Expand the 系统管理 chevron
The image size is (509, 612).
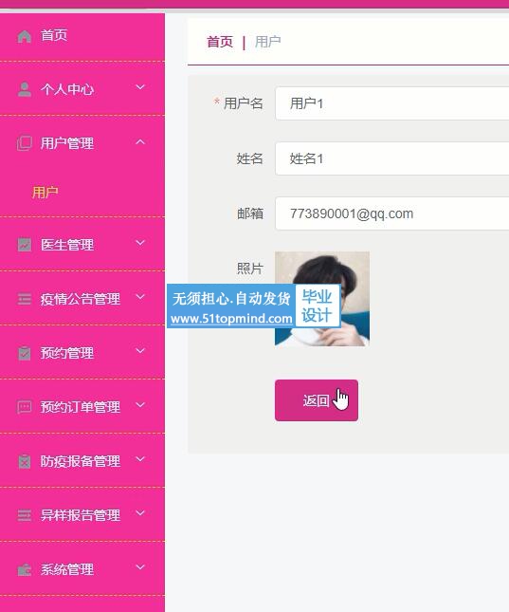click(x=140, y=566)
